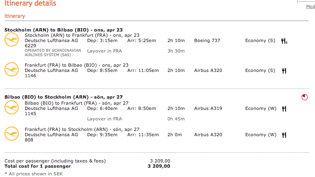This screenshot has height=177, width=315.
Task: Click the Boeing 737 aircraft type
Action: coord(208,40)
